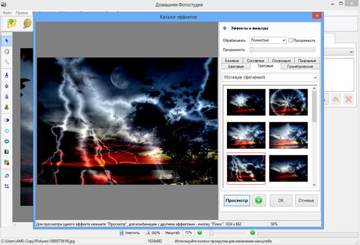Click the 100% actual size button

(152, 233)
